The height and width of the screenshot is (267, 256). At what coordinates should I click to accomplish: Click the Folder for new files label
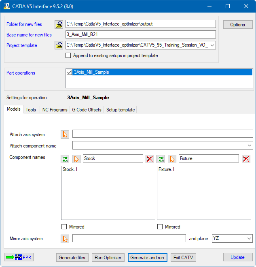24,24
